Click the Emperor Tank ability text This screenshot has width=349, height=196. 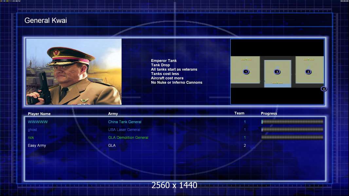click(164, 61)
